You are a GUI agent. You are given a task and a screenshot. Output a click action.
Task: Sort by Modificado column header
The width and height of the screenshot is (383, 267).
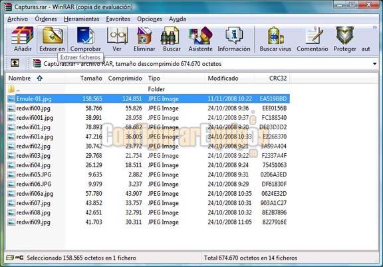click(229, 79)
